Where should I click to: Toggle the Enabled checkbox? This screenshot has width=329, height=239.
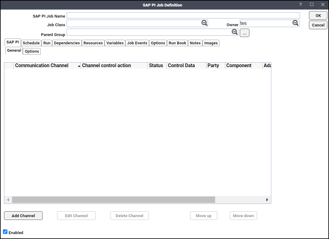point(5,232)
